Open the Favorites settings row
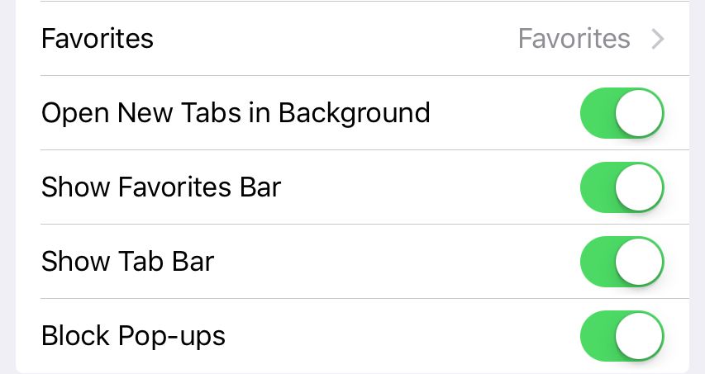The width and height of the screenshot is (705, 374). point(331,39)
